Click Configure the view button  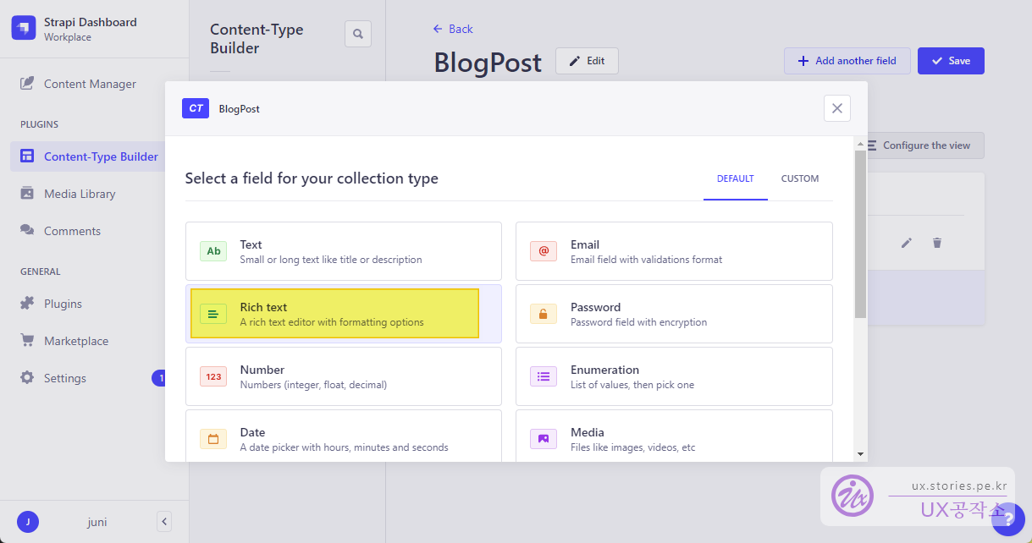click(919, 145)
